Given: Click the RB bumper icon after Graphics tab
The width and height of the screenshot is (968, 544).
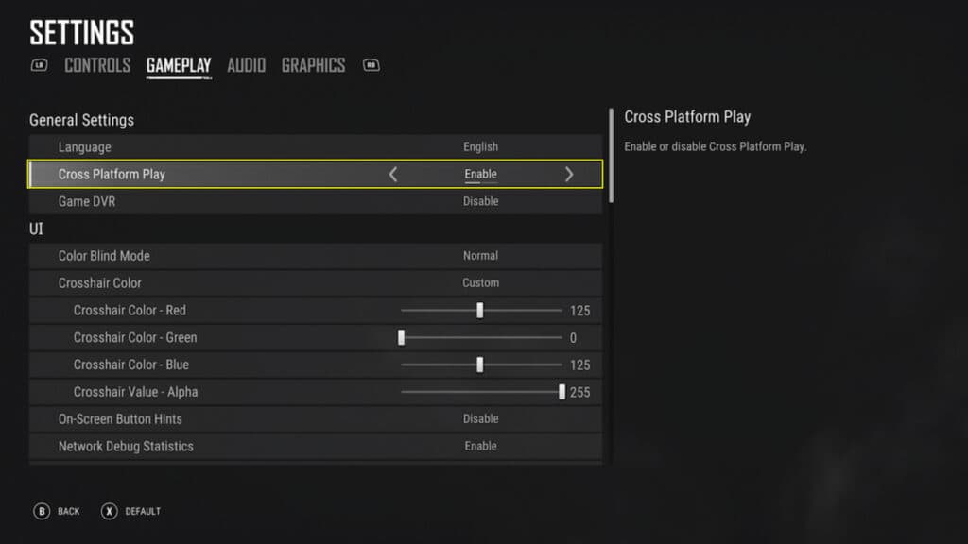Looking at the screenshot, I should [371, 65].
